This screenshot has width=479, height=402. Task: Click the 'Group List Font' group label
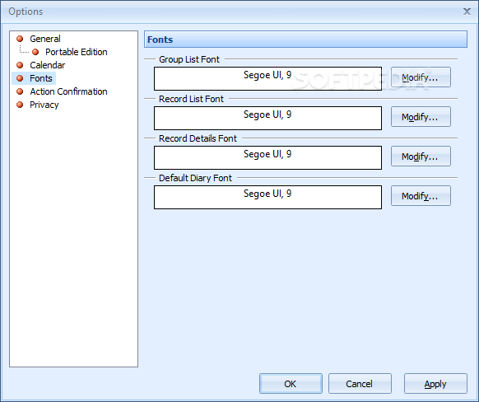click(x=189, y=59)
